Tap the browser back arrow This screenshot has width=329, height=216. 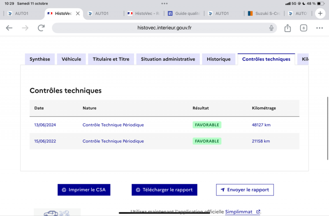(x=9, y=28)
